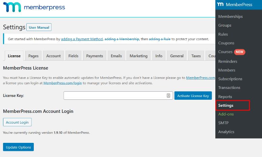Open the adding a Rule link
The image size is (262, 157).
(160, 39)
